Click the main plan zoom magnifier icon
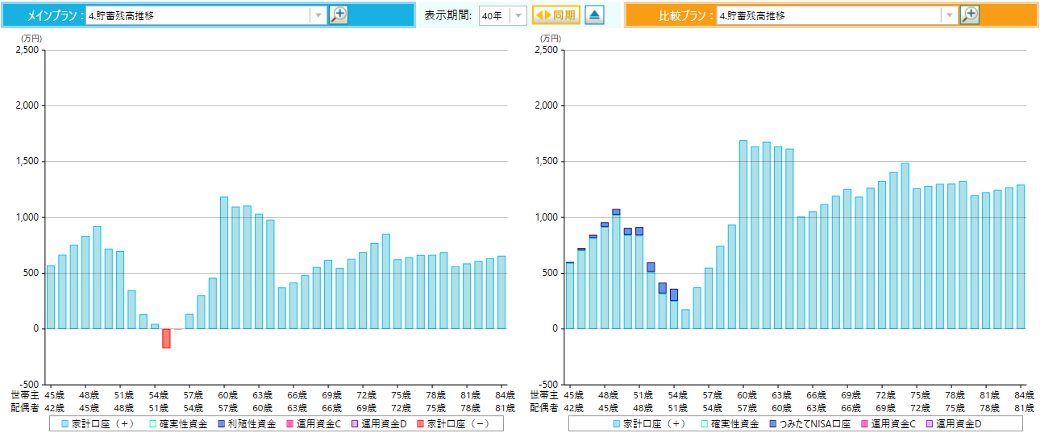 pyautogui.click(x=339, y=15)
